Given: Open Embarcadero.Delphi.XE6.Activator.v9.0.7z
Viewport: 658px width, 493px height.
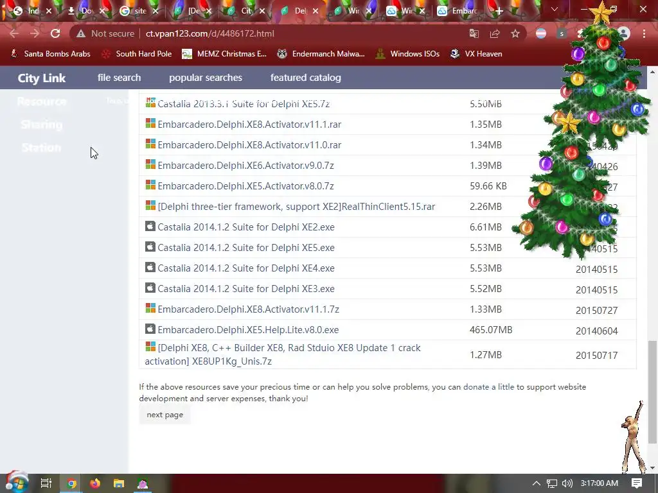Looking at the screenshot, I should [x=245, y=166].
